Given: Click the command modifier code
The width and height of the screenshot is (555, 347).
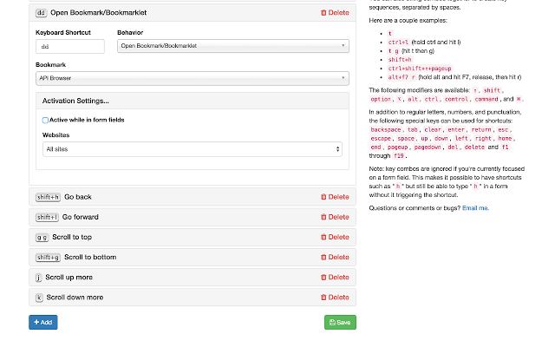Looking at the screenshot, I should [486, 100].
